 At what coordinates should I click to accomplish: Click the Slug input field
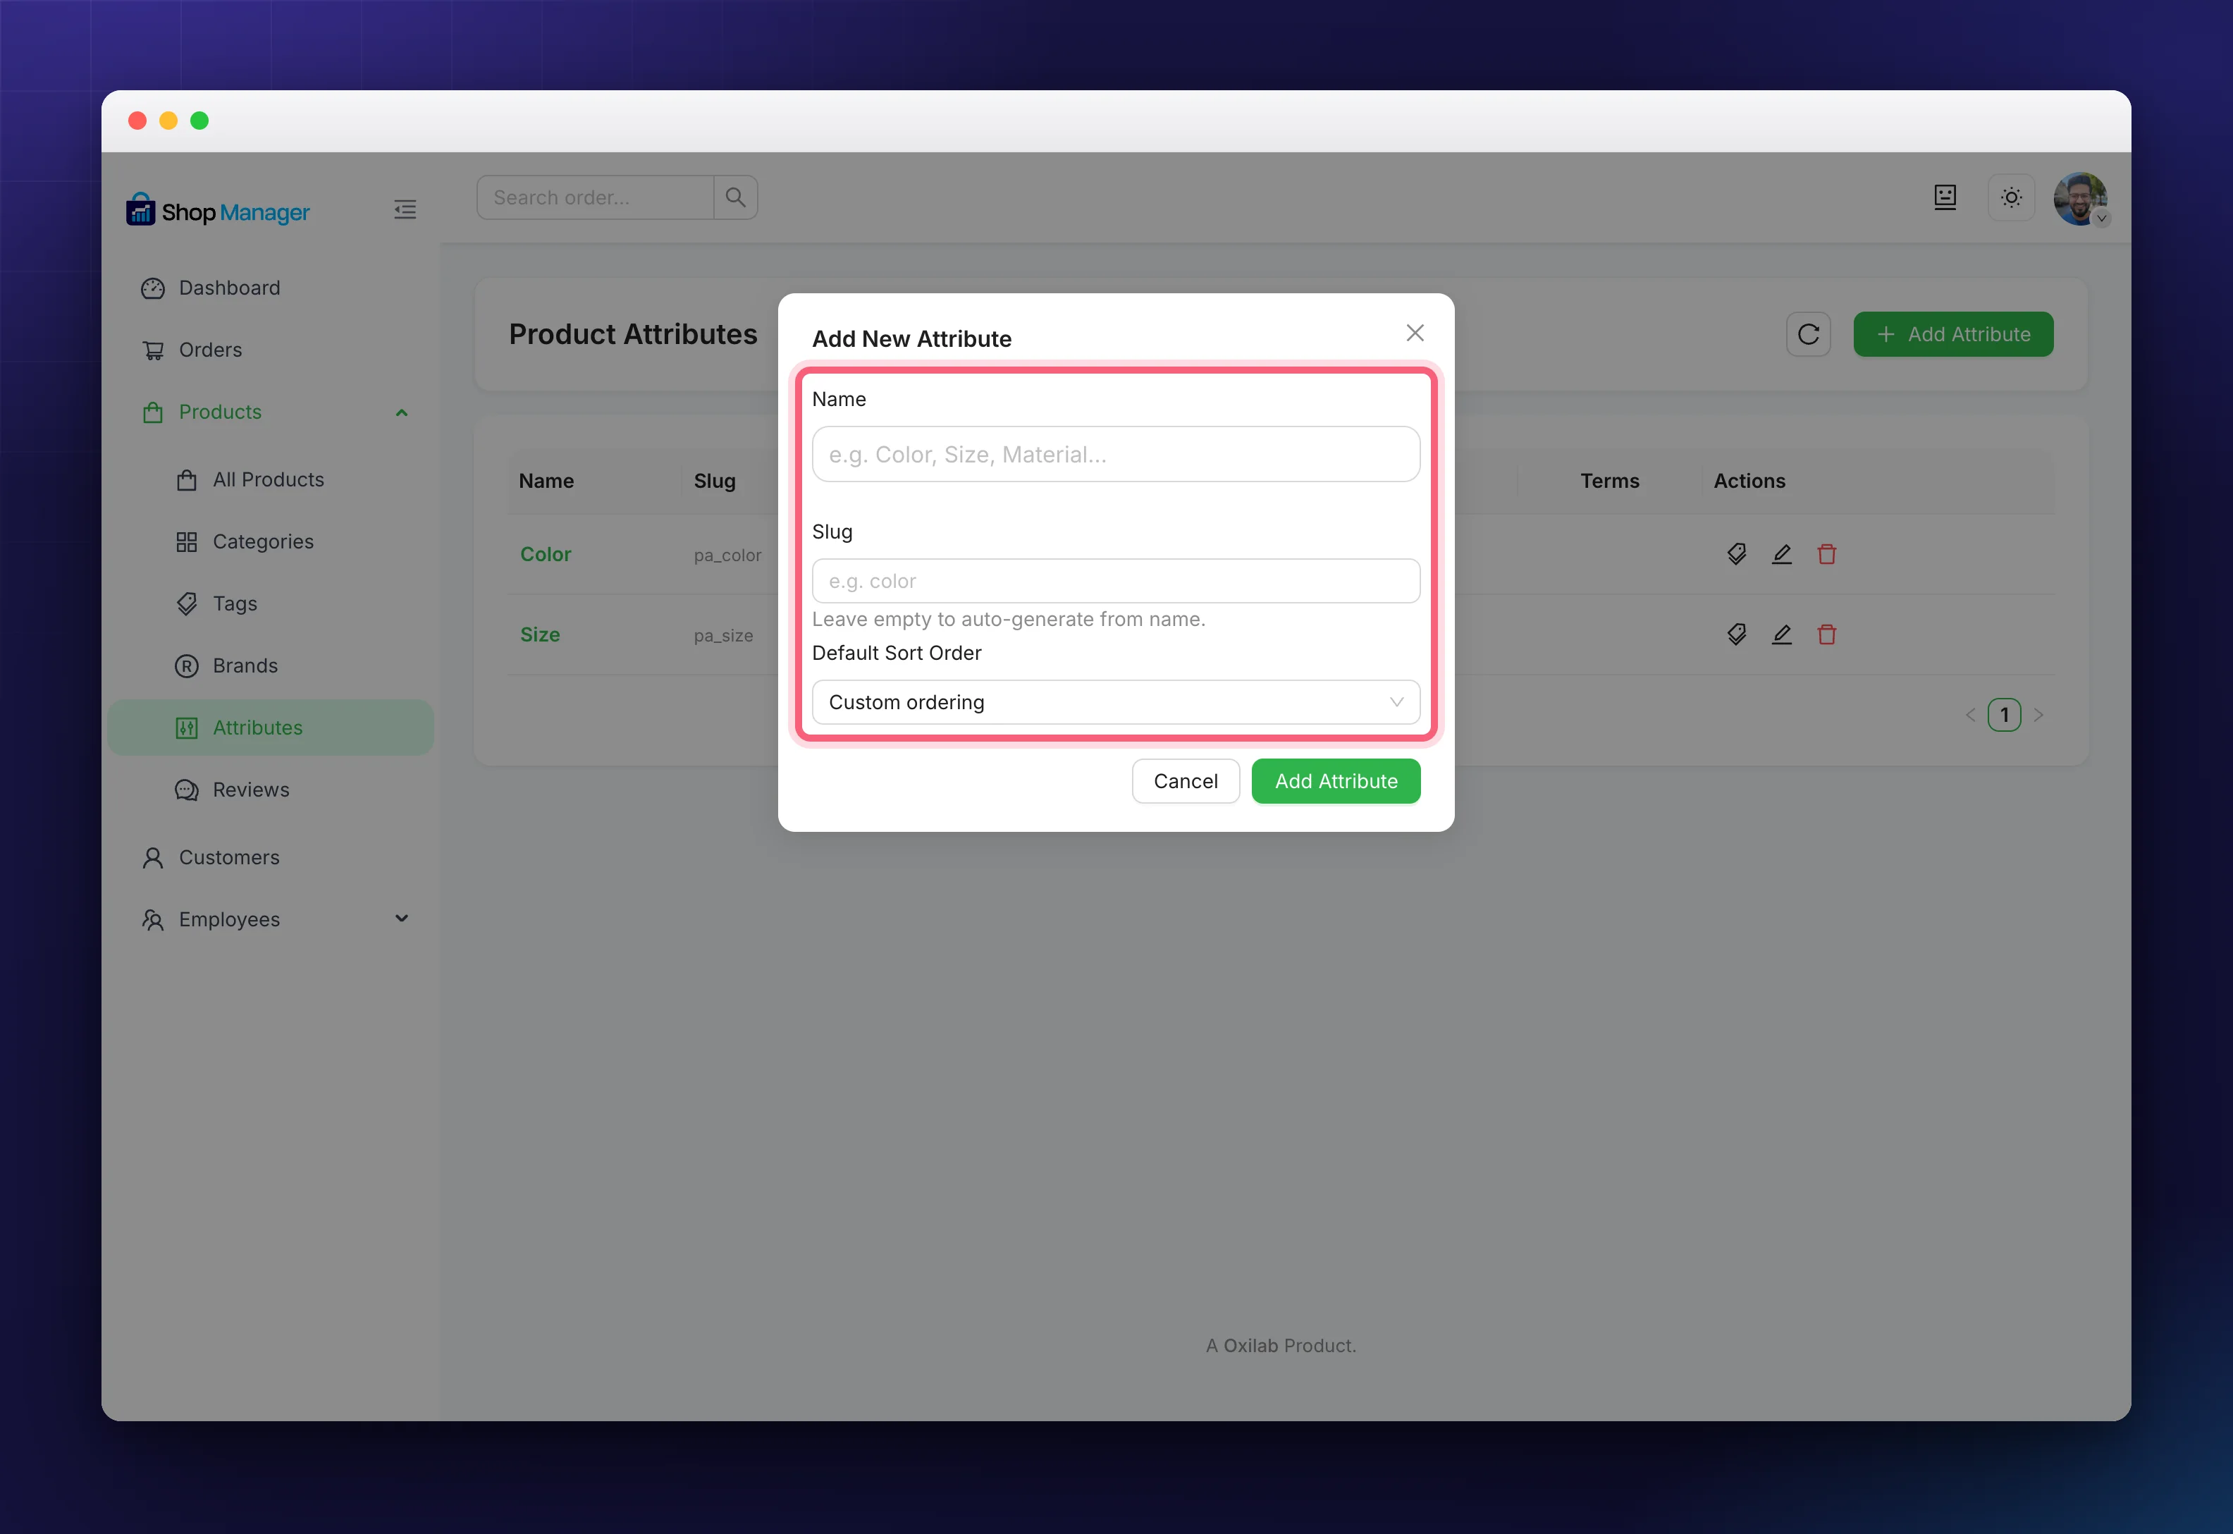1116,580
